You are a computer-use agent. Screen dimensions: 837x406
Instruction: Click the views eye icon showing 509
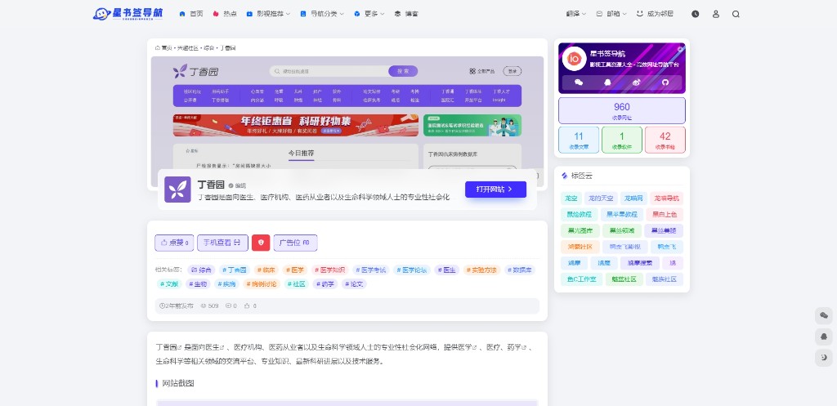pos(204,306)
